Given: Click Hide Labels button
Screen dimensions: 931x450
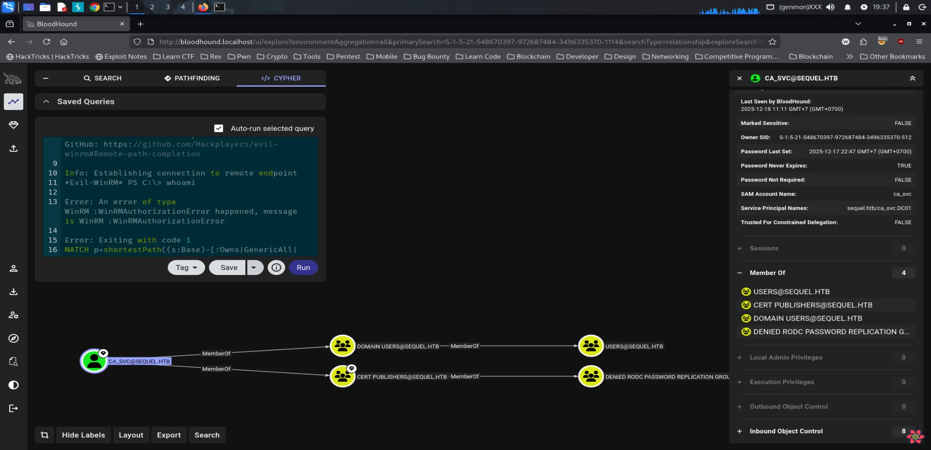Looking at the screenshot, I should pos(83,435).
